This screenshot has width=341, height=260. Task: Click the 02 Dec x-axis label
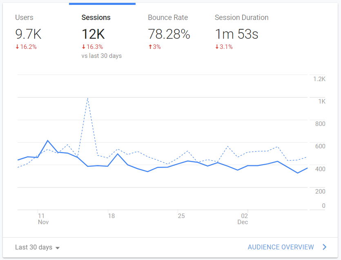[x=243, y=219]
